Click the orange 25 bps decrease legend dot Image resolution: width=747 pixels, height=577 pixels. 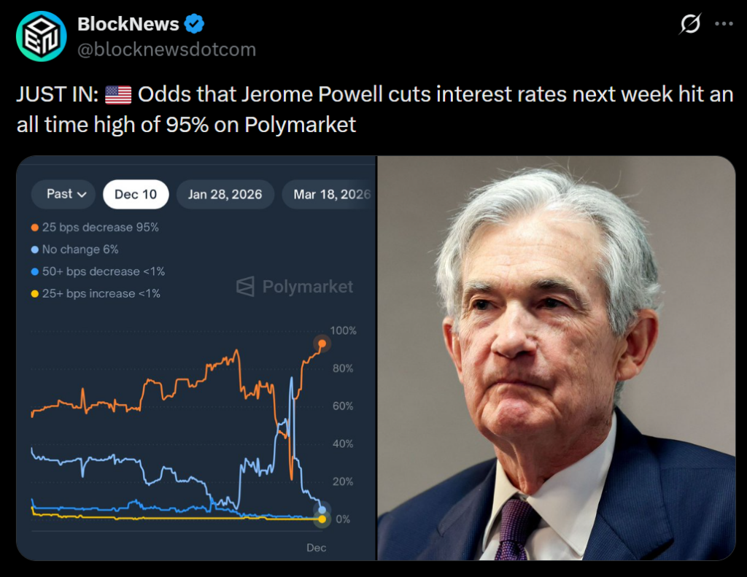(34, 228)
